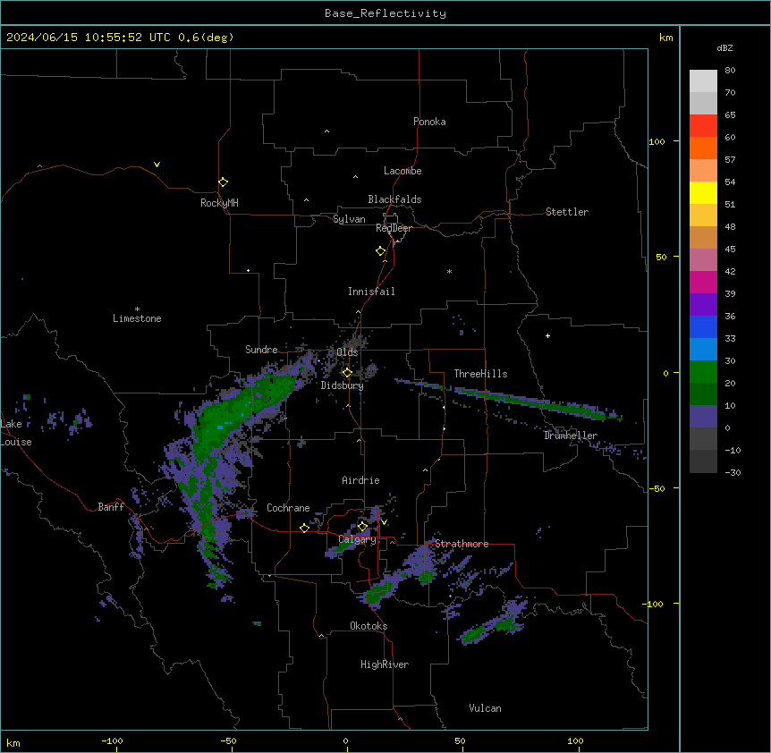Click the 100 tick label on the right axis
The width and height of the screenshot is (771, 753).
[x=657, y=141]
